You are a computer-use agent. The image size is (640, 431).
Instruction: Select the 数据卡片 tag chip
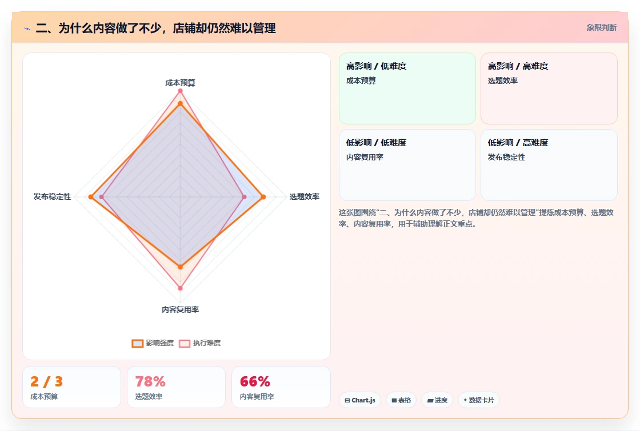point(479,400)
